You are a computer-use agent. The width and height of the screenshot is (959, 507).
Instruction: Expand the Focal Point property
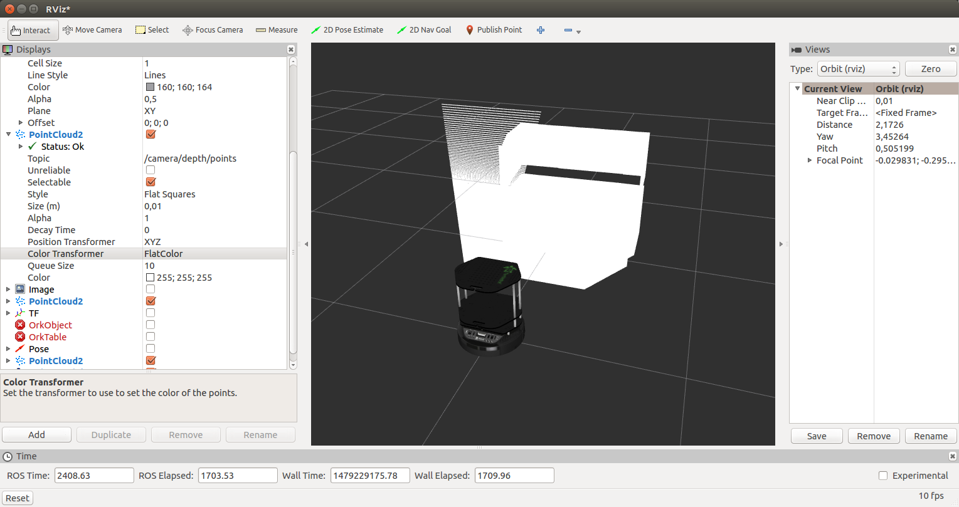click(x=810, y=160)
